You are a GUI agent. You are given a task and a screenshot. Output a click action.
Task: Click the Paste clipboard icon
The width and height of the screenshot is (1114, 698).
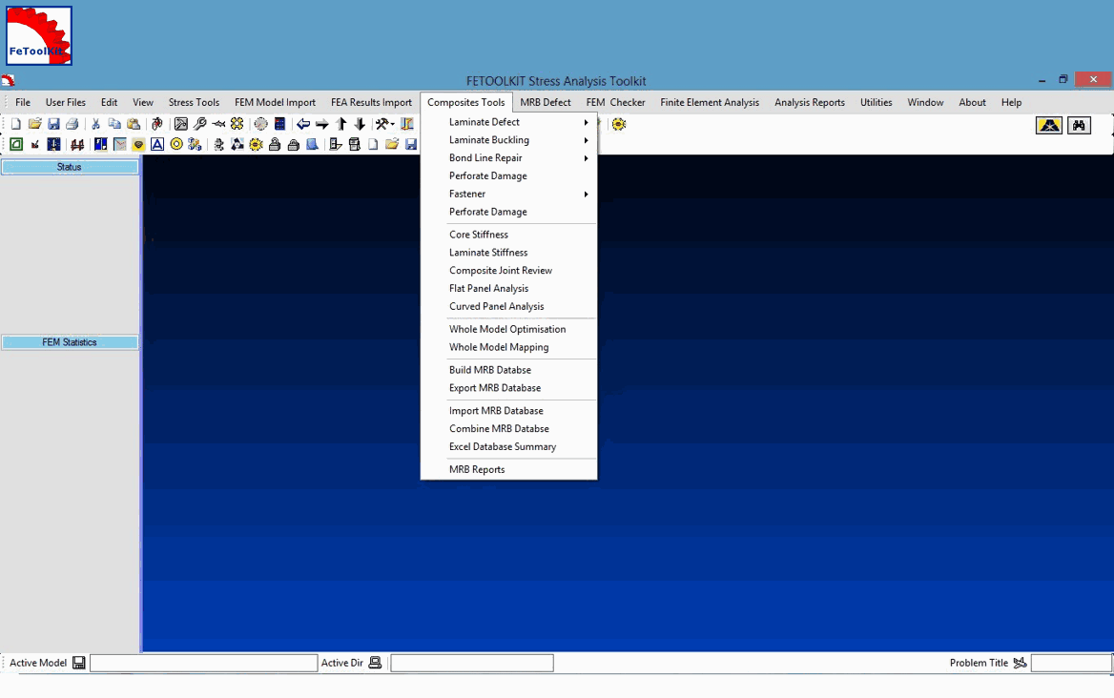tap(134, 124)
